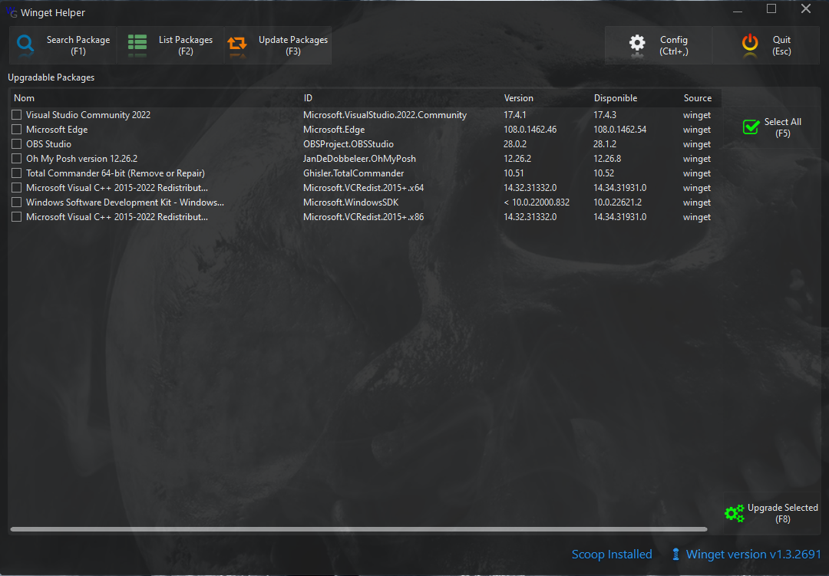
Task: Click the installed version 10.51
Action: (x=514, y=173)
